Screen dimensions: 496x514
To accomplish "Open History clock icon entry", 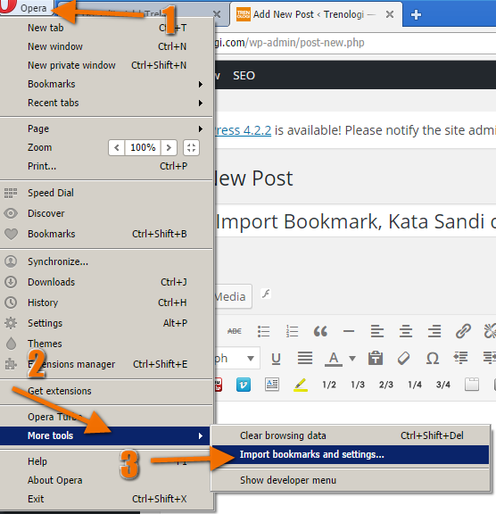I will (x=106, y=303).
